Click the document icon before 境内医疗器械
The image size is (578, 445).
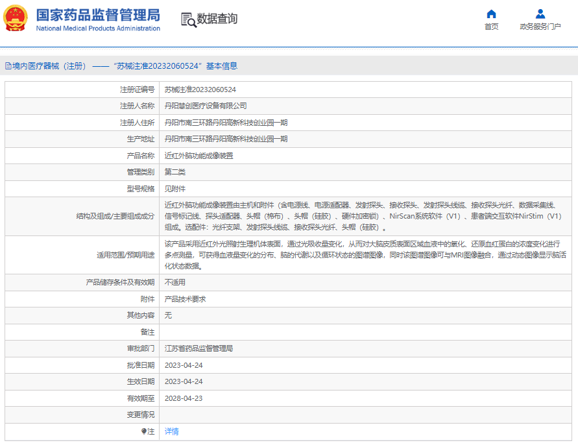click(8, 66)
